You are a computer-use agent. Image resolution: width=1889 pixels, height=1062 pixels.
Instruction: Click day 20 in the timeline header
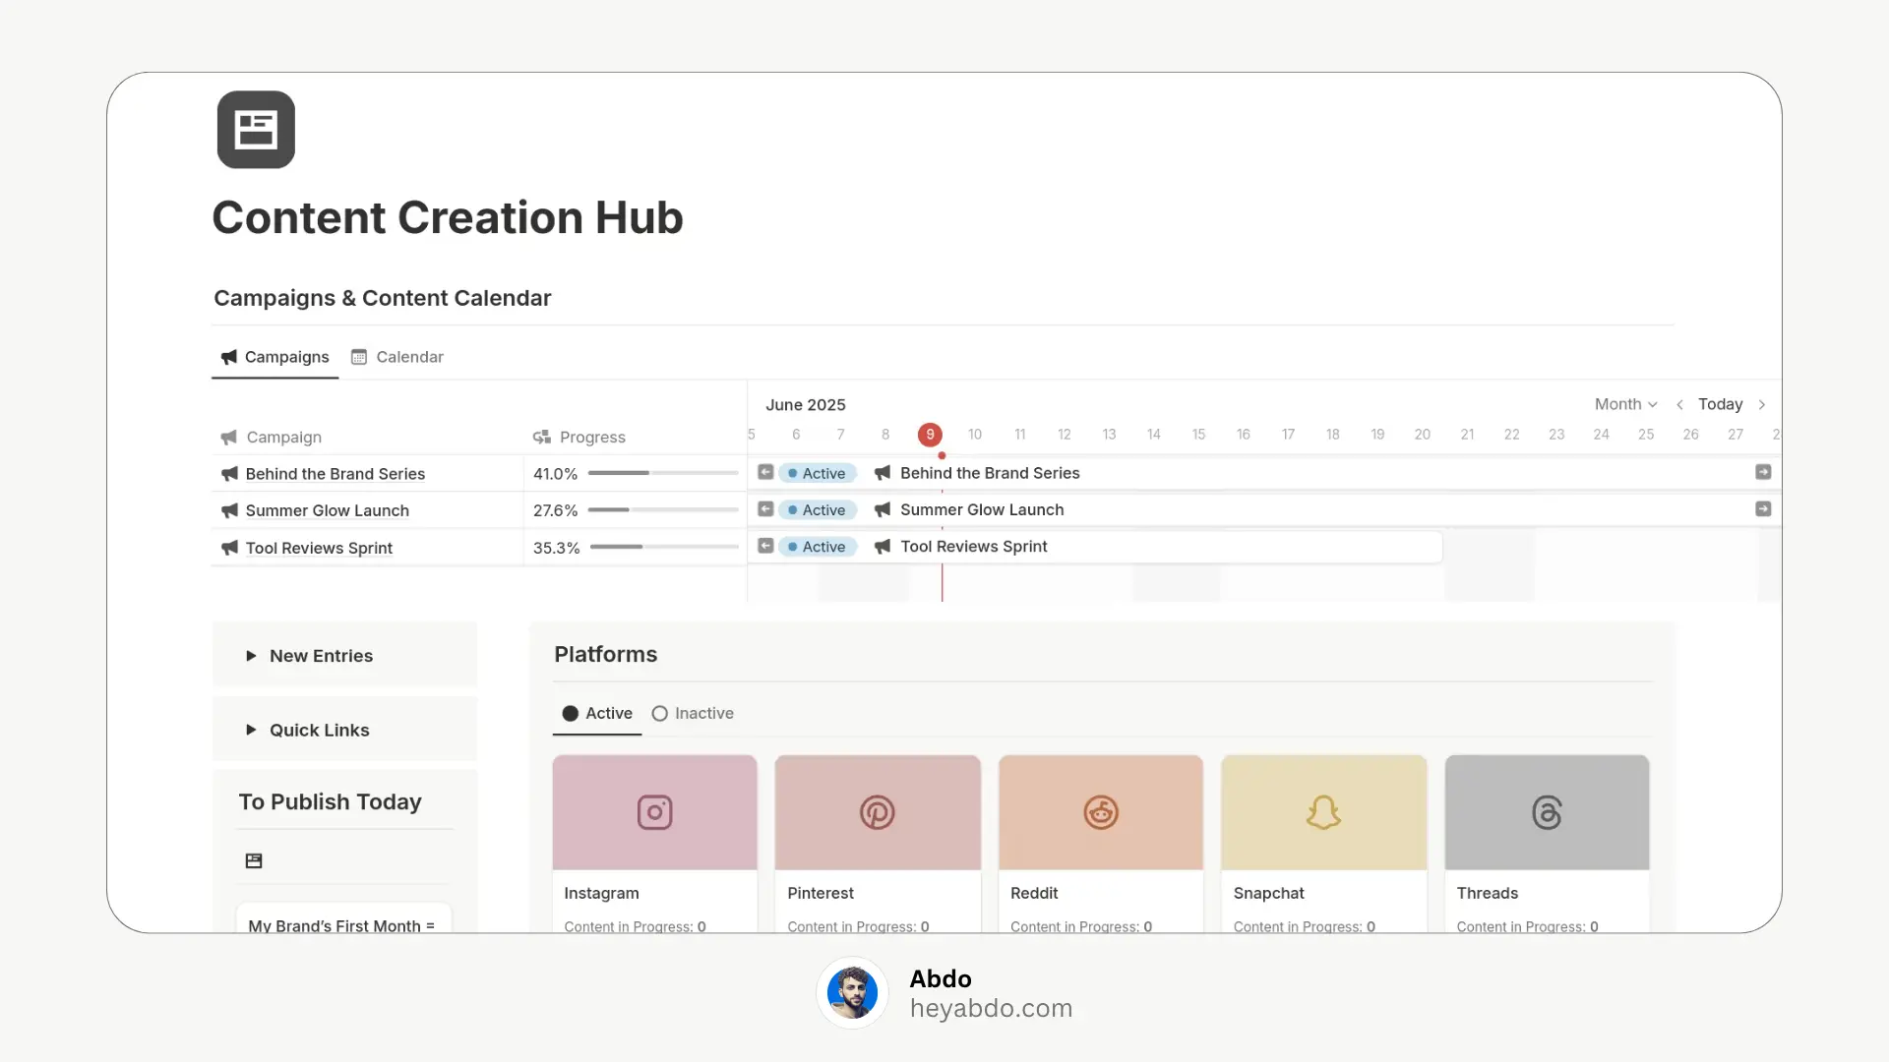tap(1422, 434)
